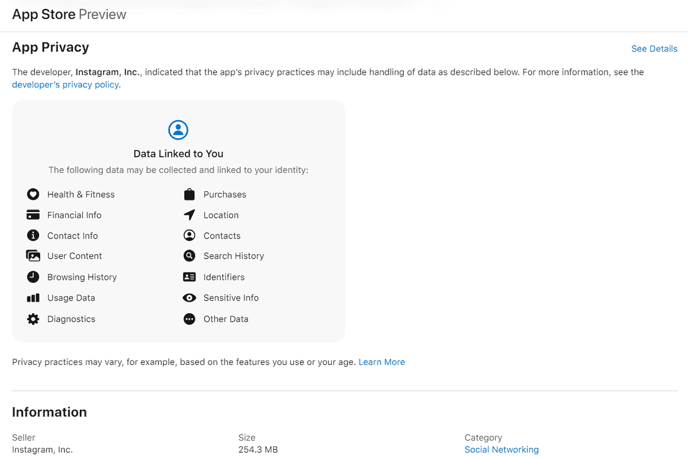This screenshot has width=688, height=458.
Task: Click the Health & Fitness heart icon
Action: tap(33, 194)
